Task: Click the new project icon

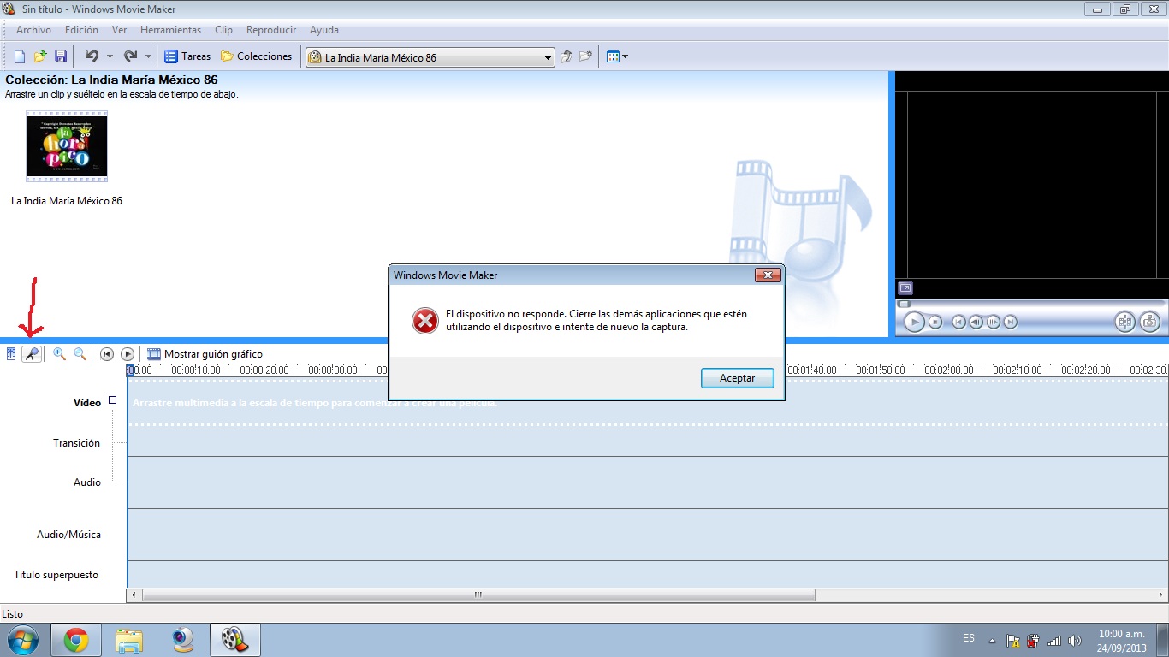Action: pos(19,56)
